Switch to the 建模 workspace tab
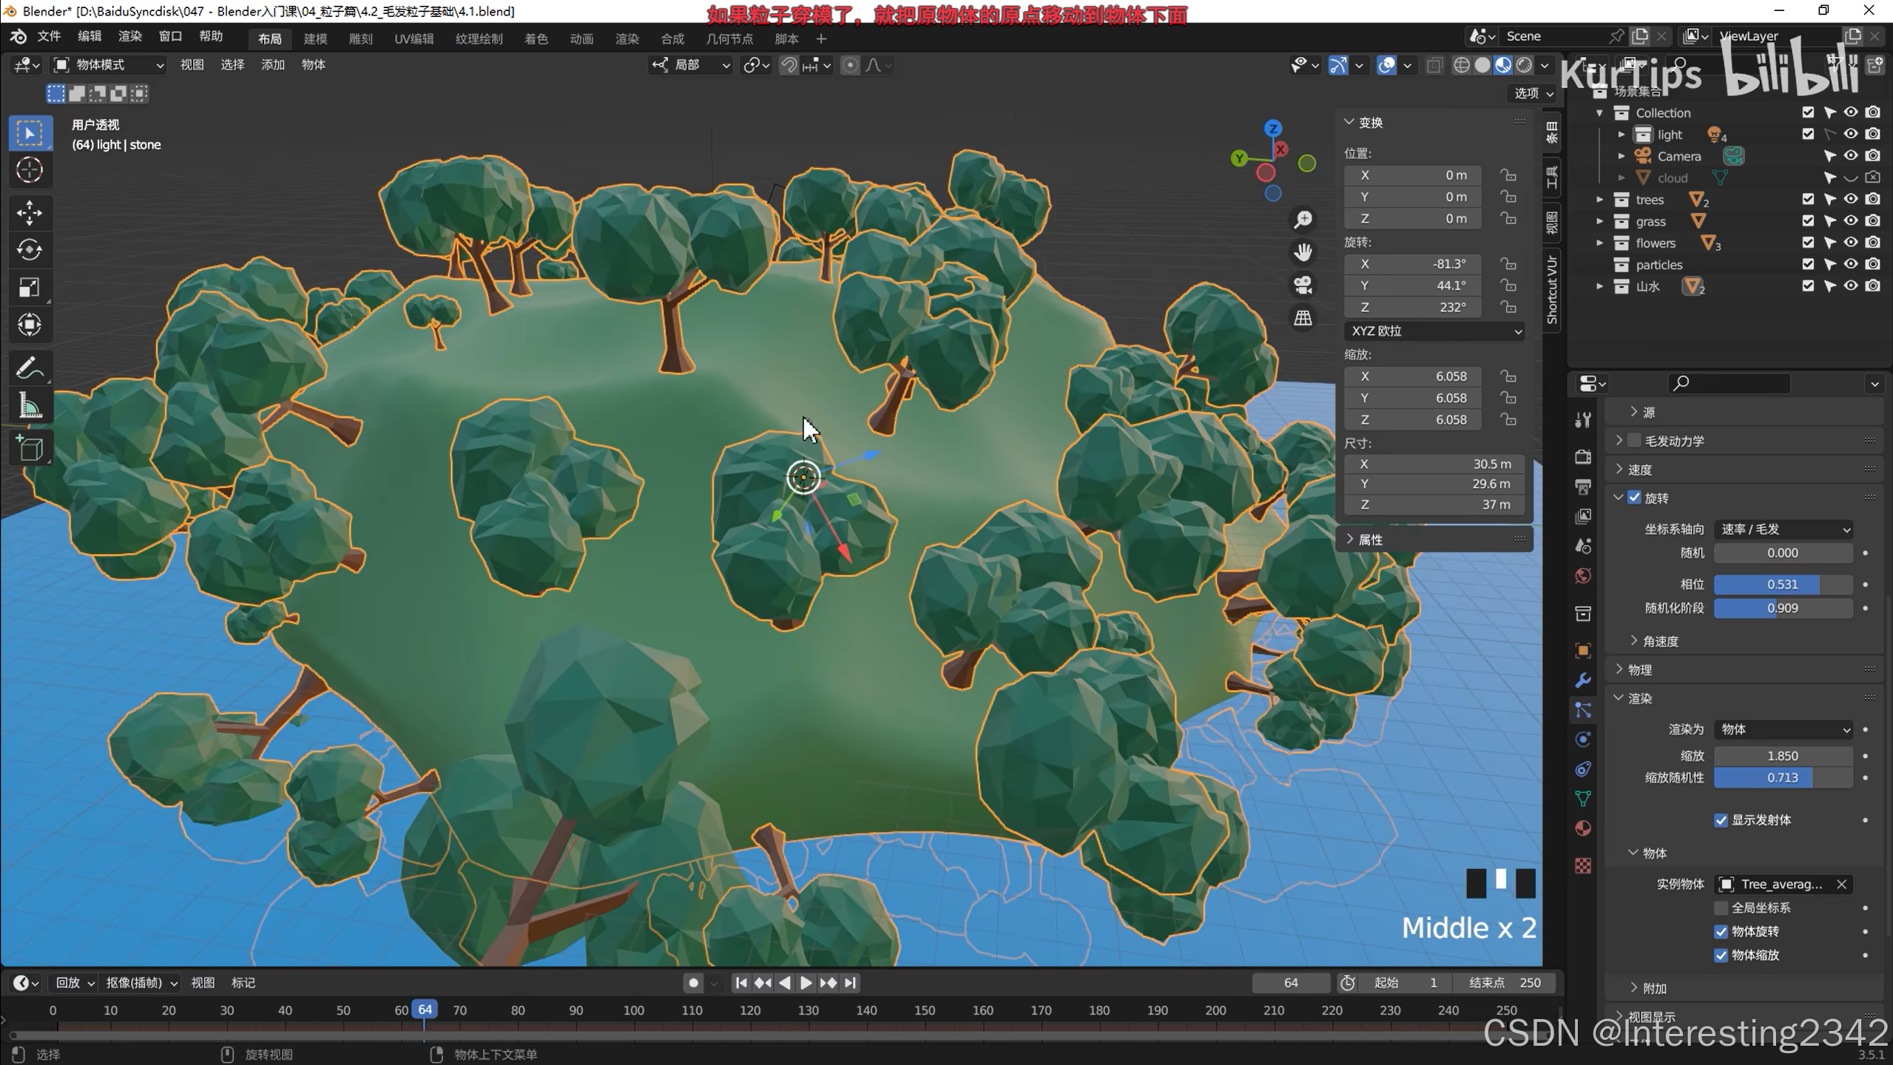Image resolution: width=1893 pixels, height=1065 pixels. click(315, 38)
